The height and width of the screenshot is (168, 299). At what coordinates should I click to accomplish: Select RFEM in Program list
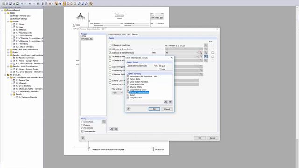click(84, 36)
